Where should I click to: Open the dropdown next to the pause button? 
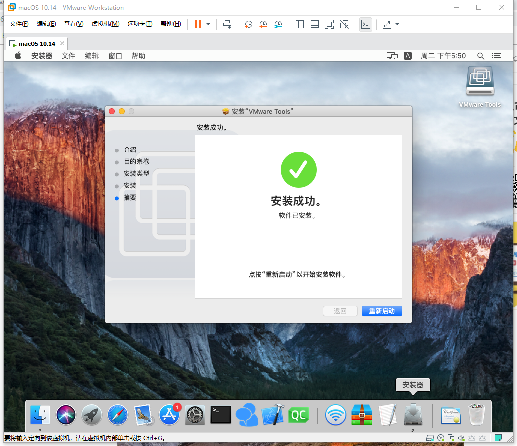pyautogui.click(x=208, y=24)
